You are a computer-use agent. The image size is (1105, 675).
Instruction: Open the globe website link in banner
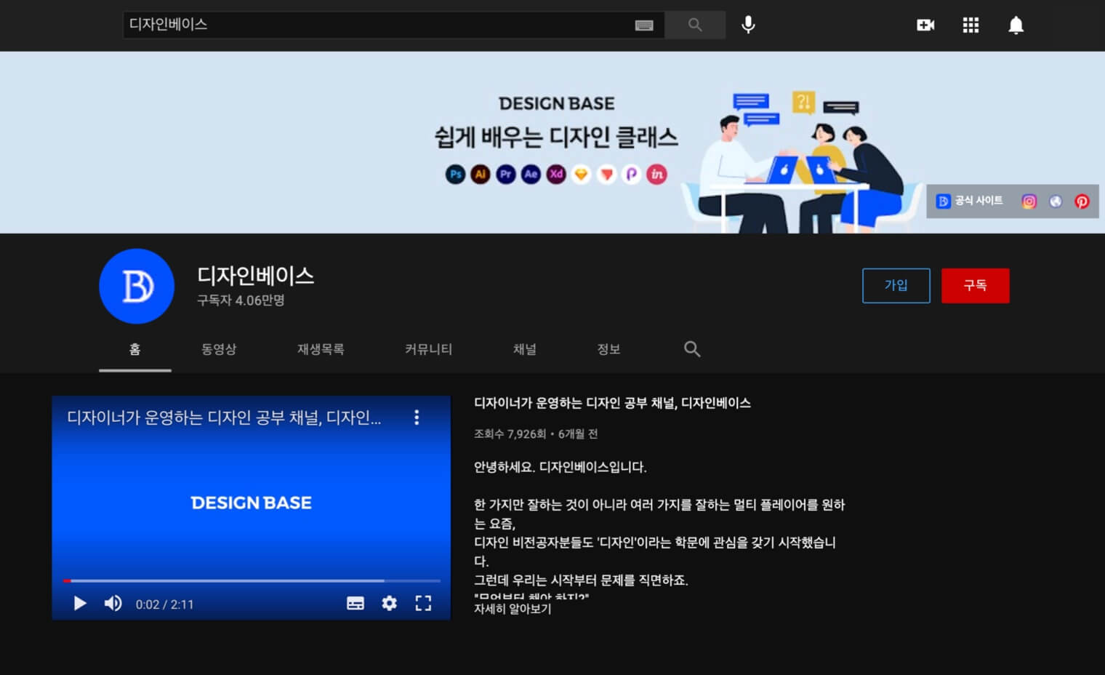point(1056,201)
